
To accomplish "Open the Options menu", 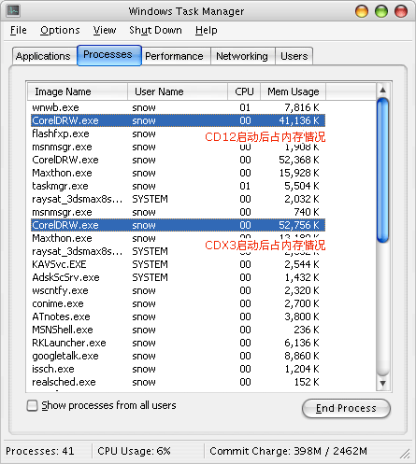I will click(60, 30).
